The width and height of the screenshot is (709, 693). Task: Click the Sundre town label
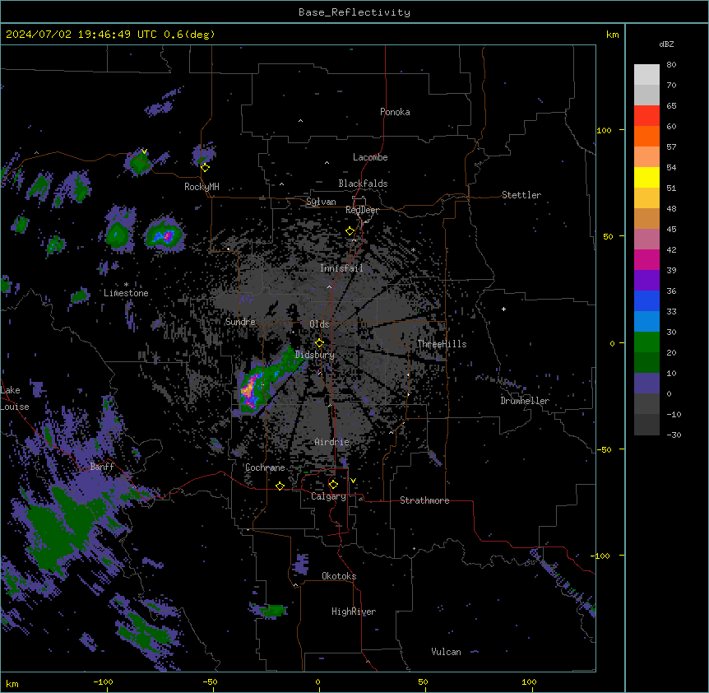[x=240, y=322]
